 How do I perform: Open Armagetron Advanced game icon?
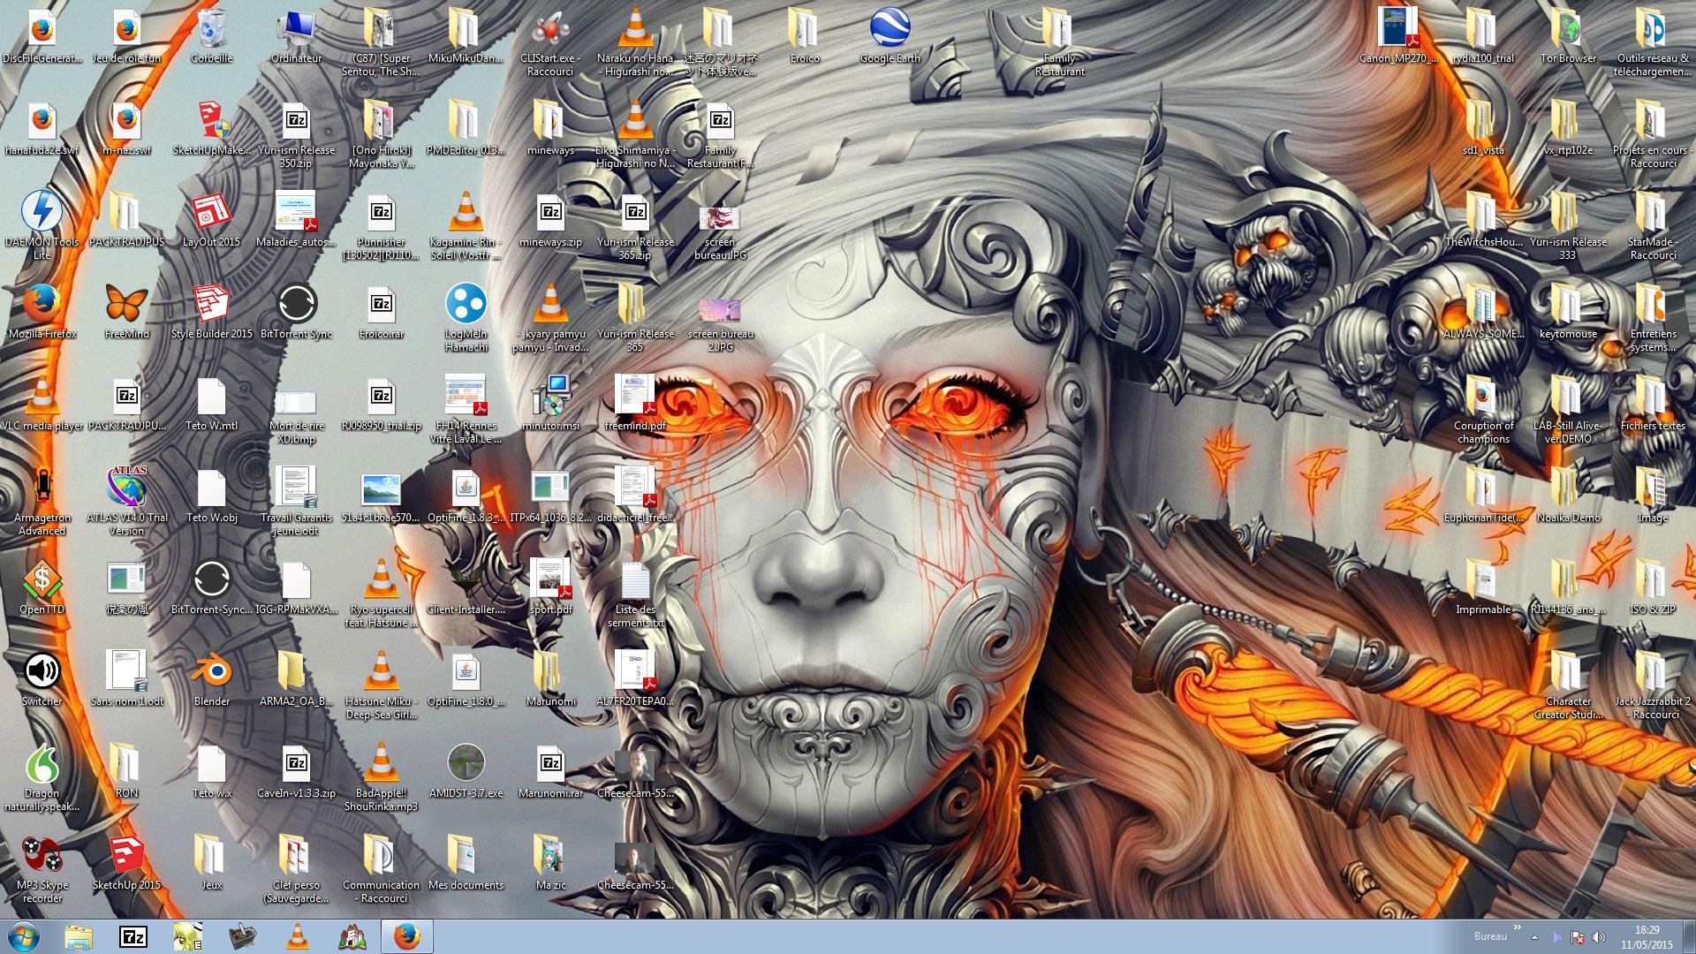click(42, 501)
